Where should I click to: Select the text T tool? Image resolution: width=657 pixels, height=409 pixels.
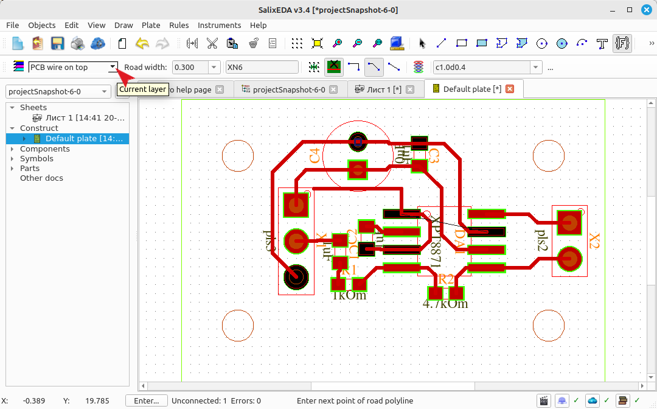pos(602,44)
